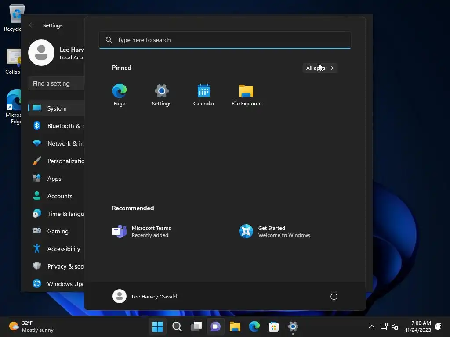Click Microsoft Edge desktop shortcut
The height and width of the screenshot is (337, 450).
coord(13,107)
